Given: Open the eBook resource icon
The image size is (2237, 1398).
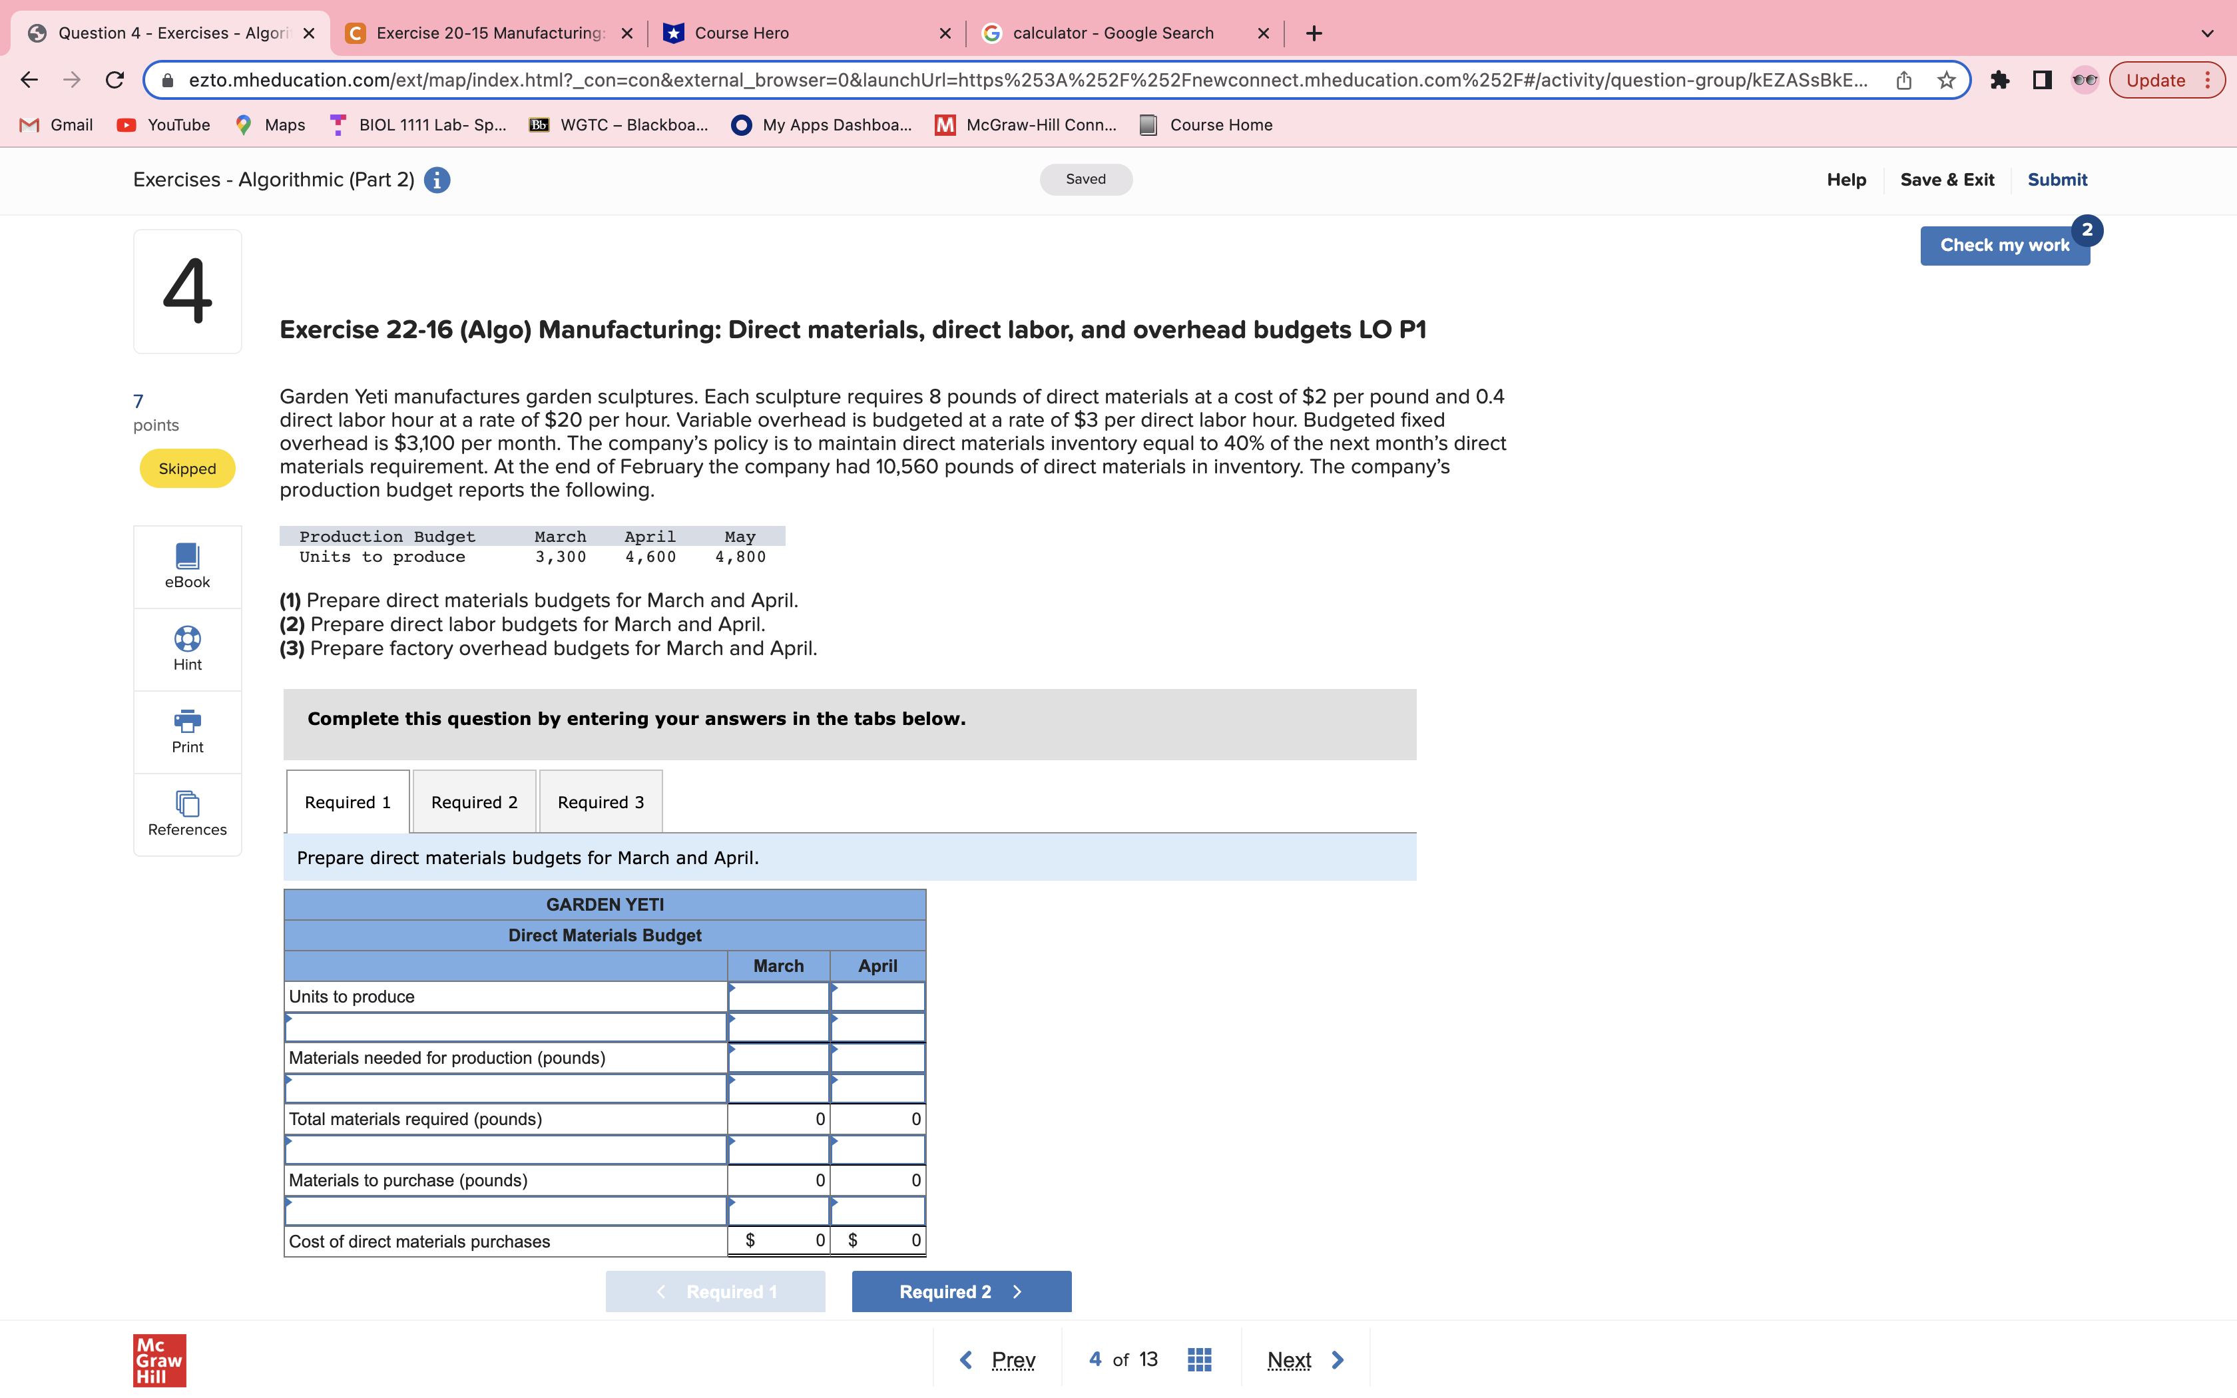Looking at the screenshot, I should [x=186, y=556].
